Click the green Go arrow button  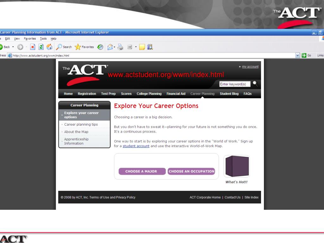pos(304,55)
